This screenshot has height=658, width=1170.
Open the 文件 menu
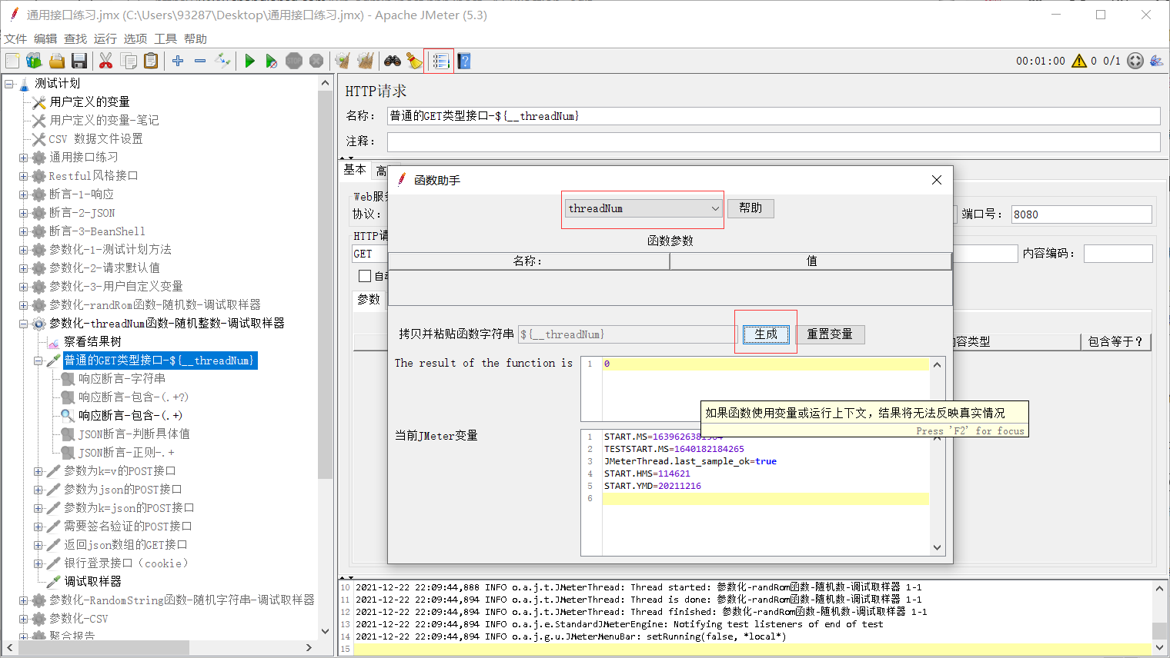[x=15, y=38]
